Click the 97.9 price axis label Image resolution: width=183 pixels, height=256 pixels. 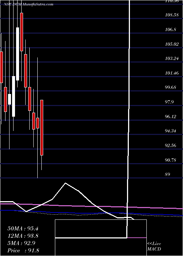169,102
